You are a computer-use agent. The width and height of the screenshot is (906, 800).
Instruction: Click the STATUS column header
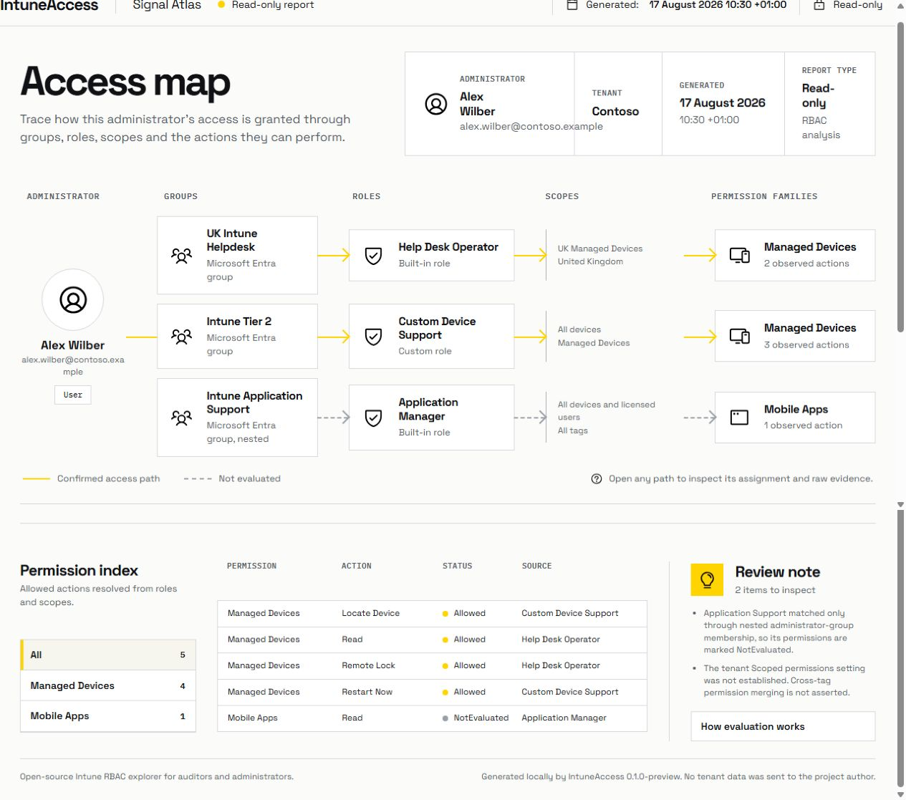pyautogui.click(x=457, y=566)
